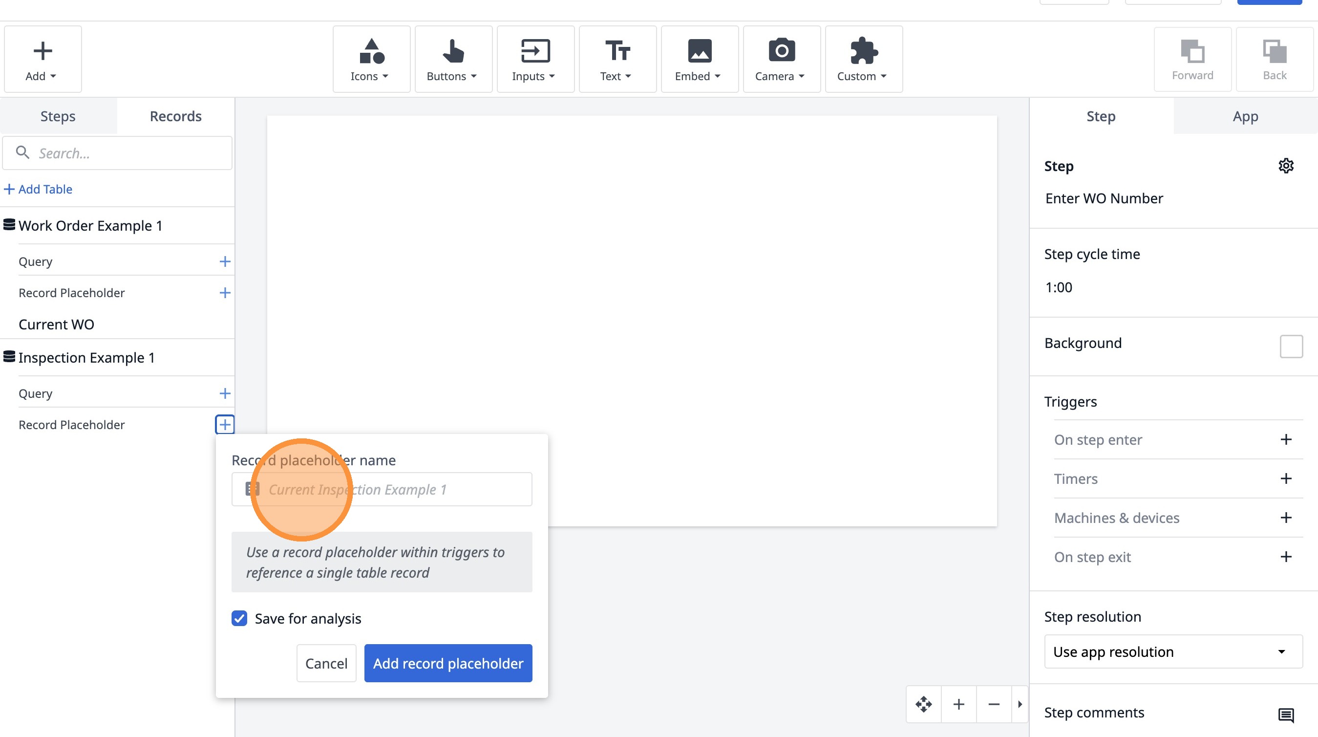Expand the Inputs widget dropdown
This screenshot has width=1318, height=737.
[x=535, y=59]
